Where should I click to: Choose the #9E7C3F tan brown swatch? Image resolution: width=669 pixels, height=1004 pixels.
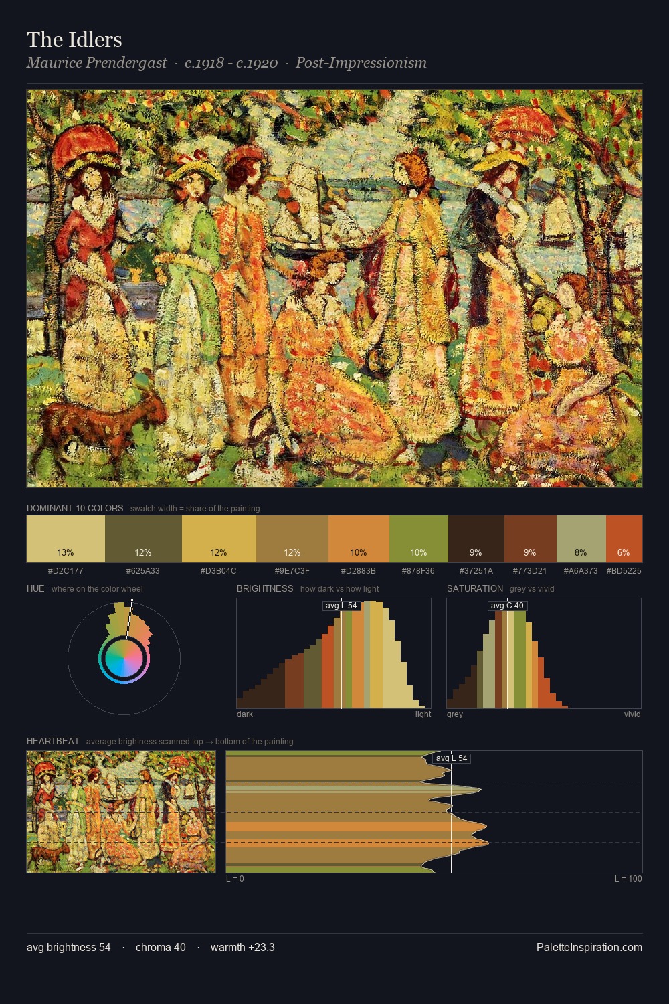coord(292,539)
